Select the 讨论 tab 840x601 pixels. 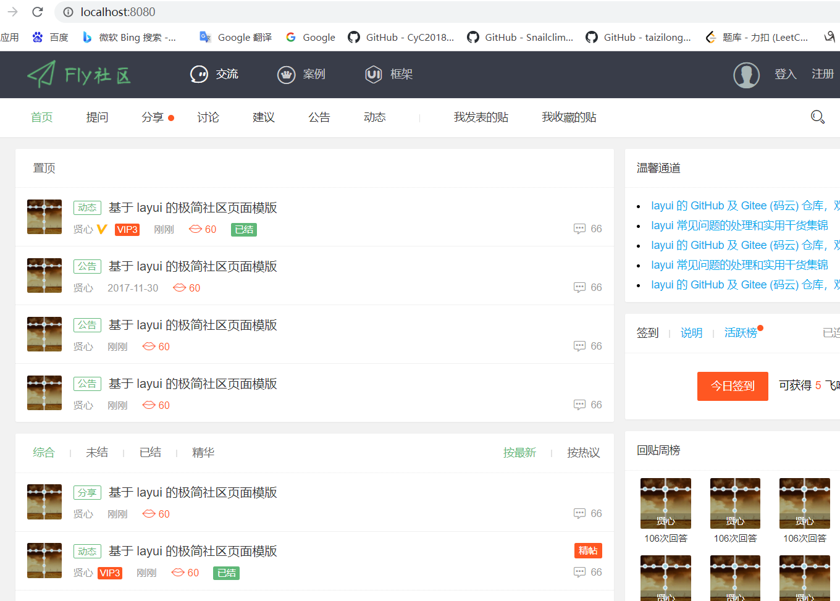[x=208, y=117]
